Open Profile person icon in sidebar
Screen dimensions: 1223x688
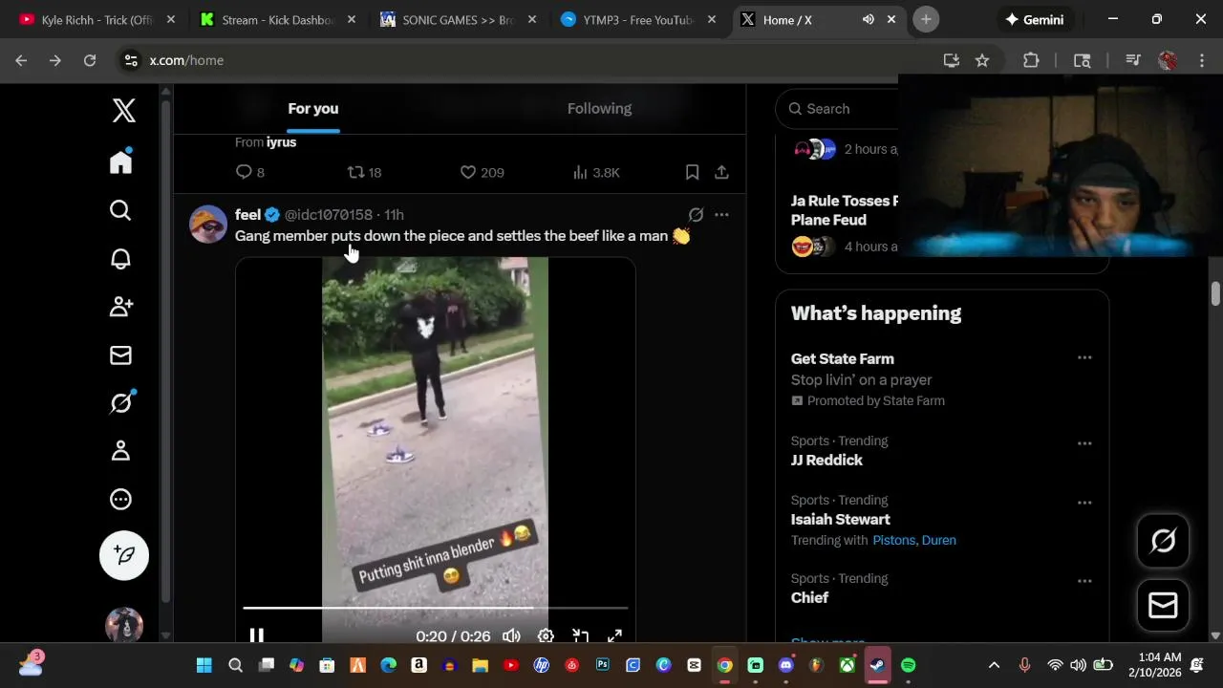120,451
